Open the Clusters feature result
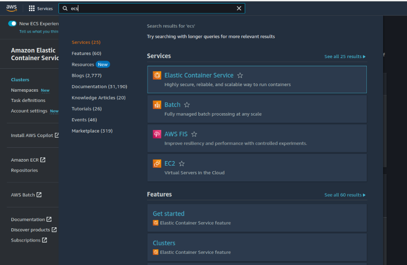This screenshot has height=265, width=407. tap(164, 243)
